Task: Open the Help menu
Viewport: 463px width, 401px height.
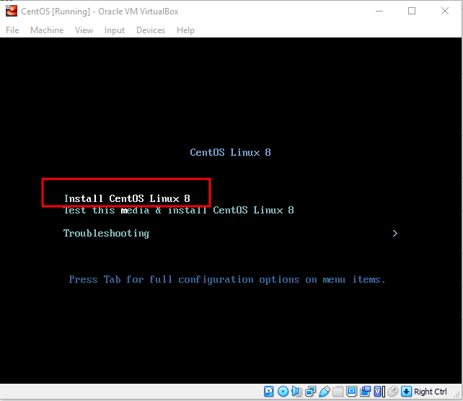Action: point(185,30)
